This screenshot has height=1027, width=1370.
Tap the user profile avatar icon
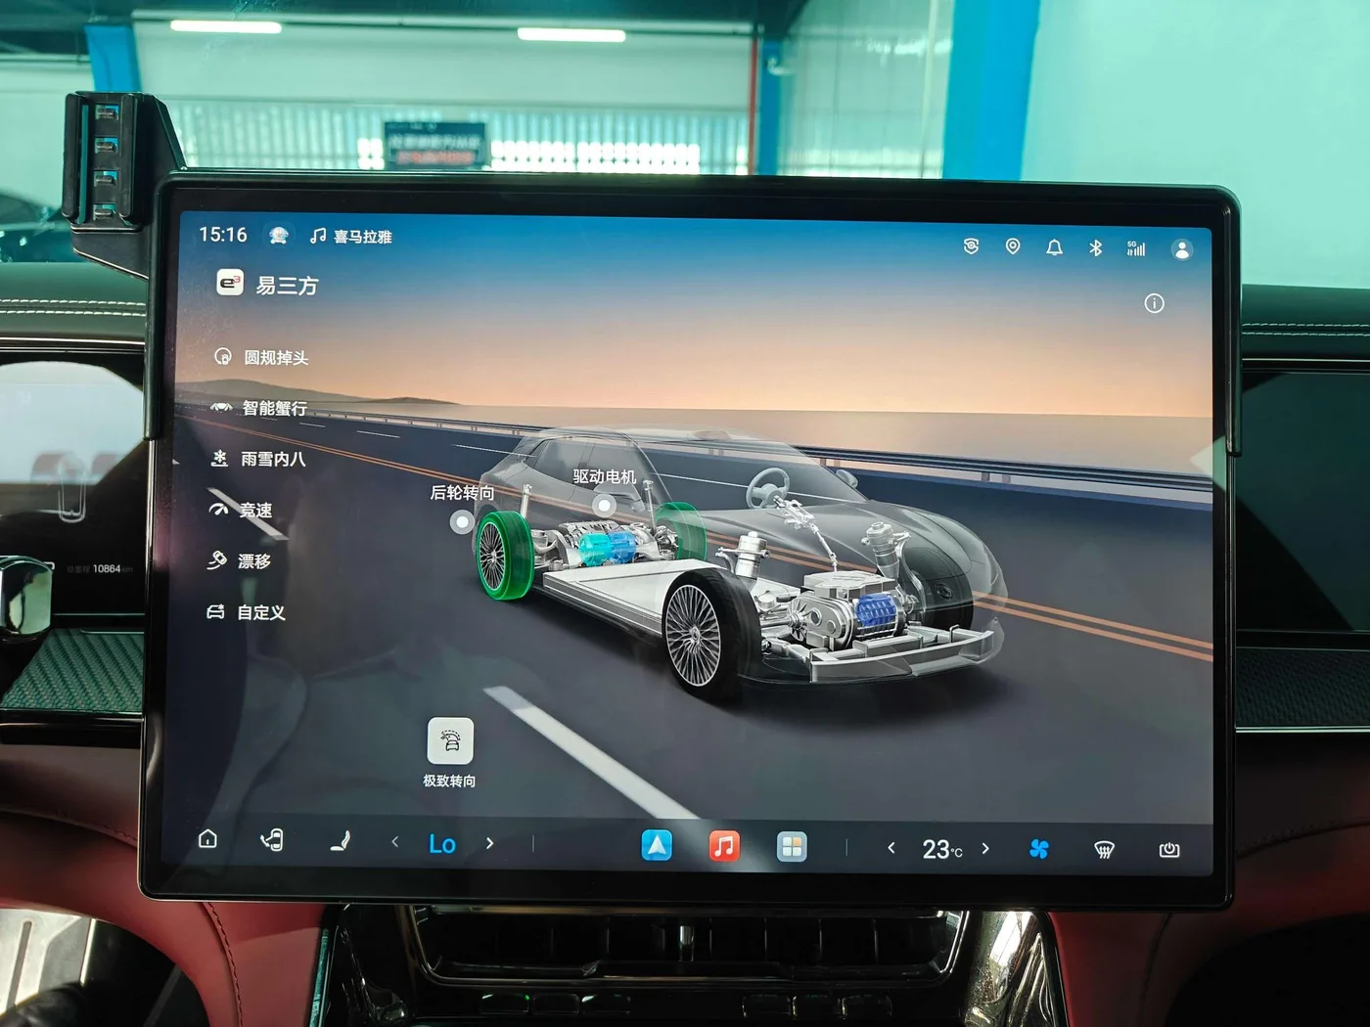1182,249
